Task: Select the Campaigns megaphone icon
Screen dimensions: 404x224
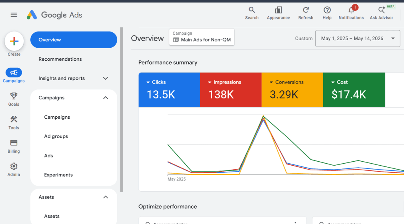Action: (x=14, y=73)
